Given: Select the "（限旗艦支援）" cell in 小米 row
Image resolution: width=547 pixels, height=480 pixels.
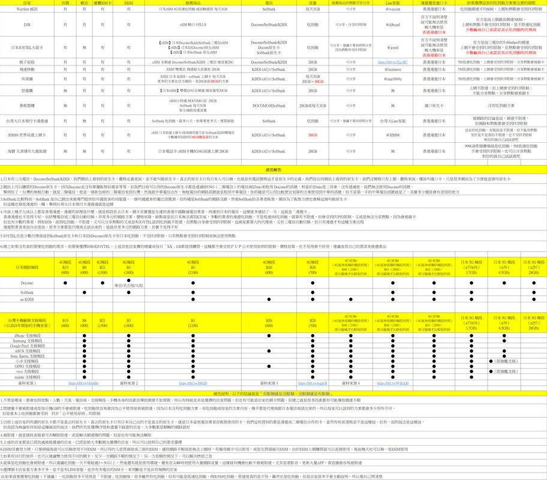Looking at the screenshot, I should (x=504, y=361).
